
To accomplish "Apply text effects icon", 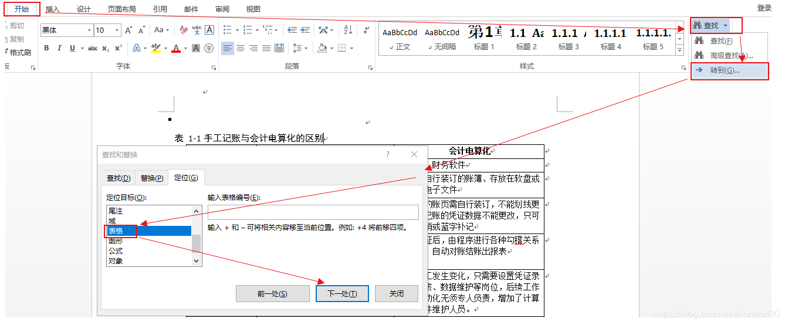I will (136, 48).
